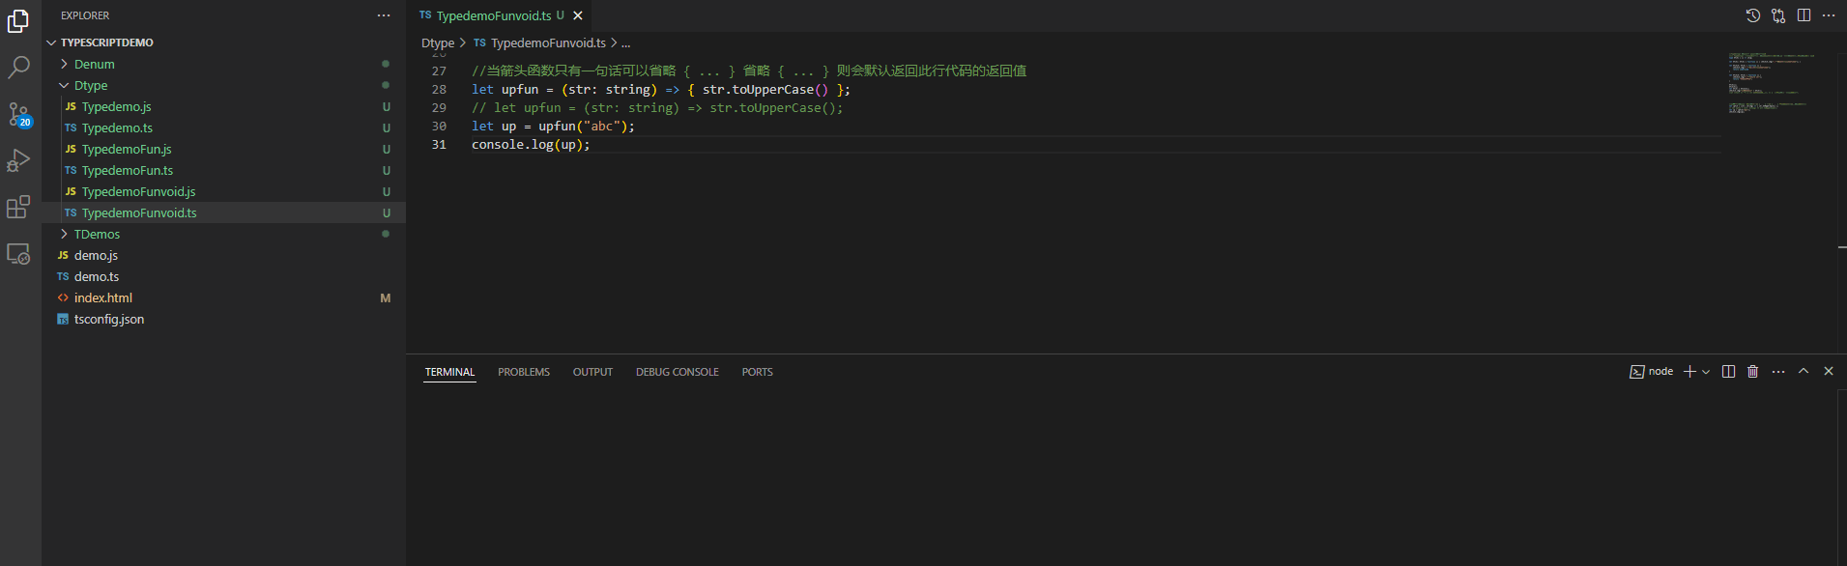Switch to the PORTS tab

point(758,372)
